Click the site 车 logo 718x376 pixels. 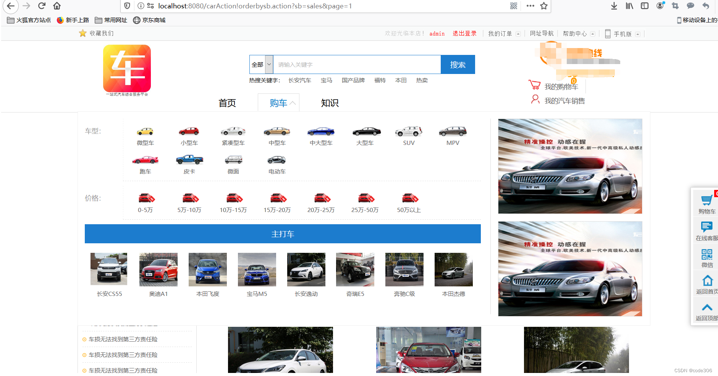[127, 69]
